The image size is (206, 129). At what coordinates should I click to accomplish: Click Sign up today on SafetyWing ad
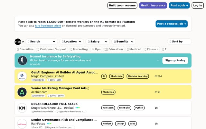[175, 60]
